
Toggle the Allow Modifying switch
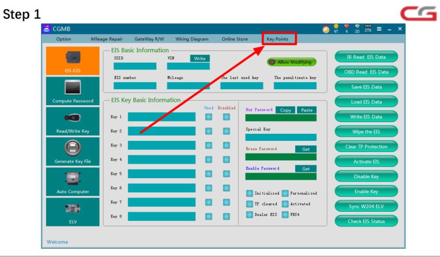pos(291,62)
